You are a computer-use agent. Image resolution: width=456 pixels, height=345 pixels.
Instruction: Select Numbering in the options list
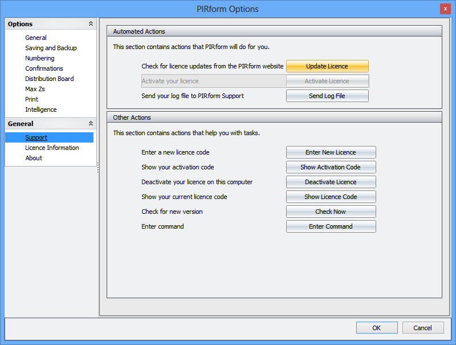click(x=40, y=58)
